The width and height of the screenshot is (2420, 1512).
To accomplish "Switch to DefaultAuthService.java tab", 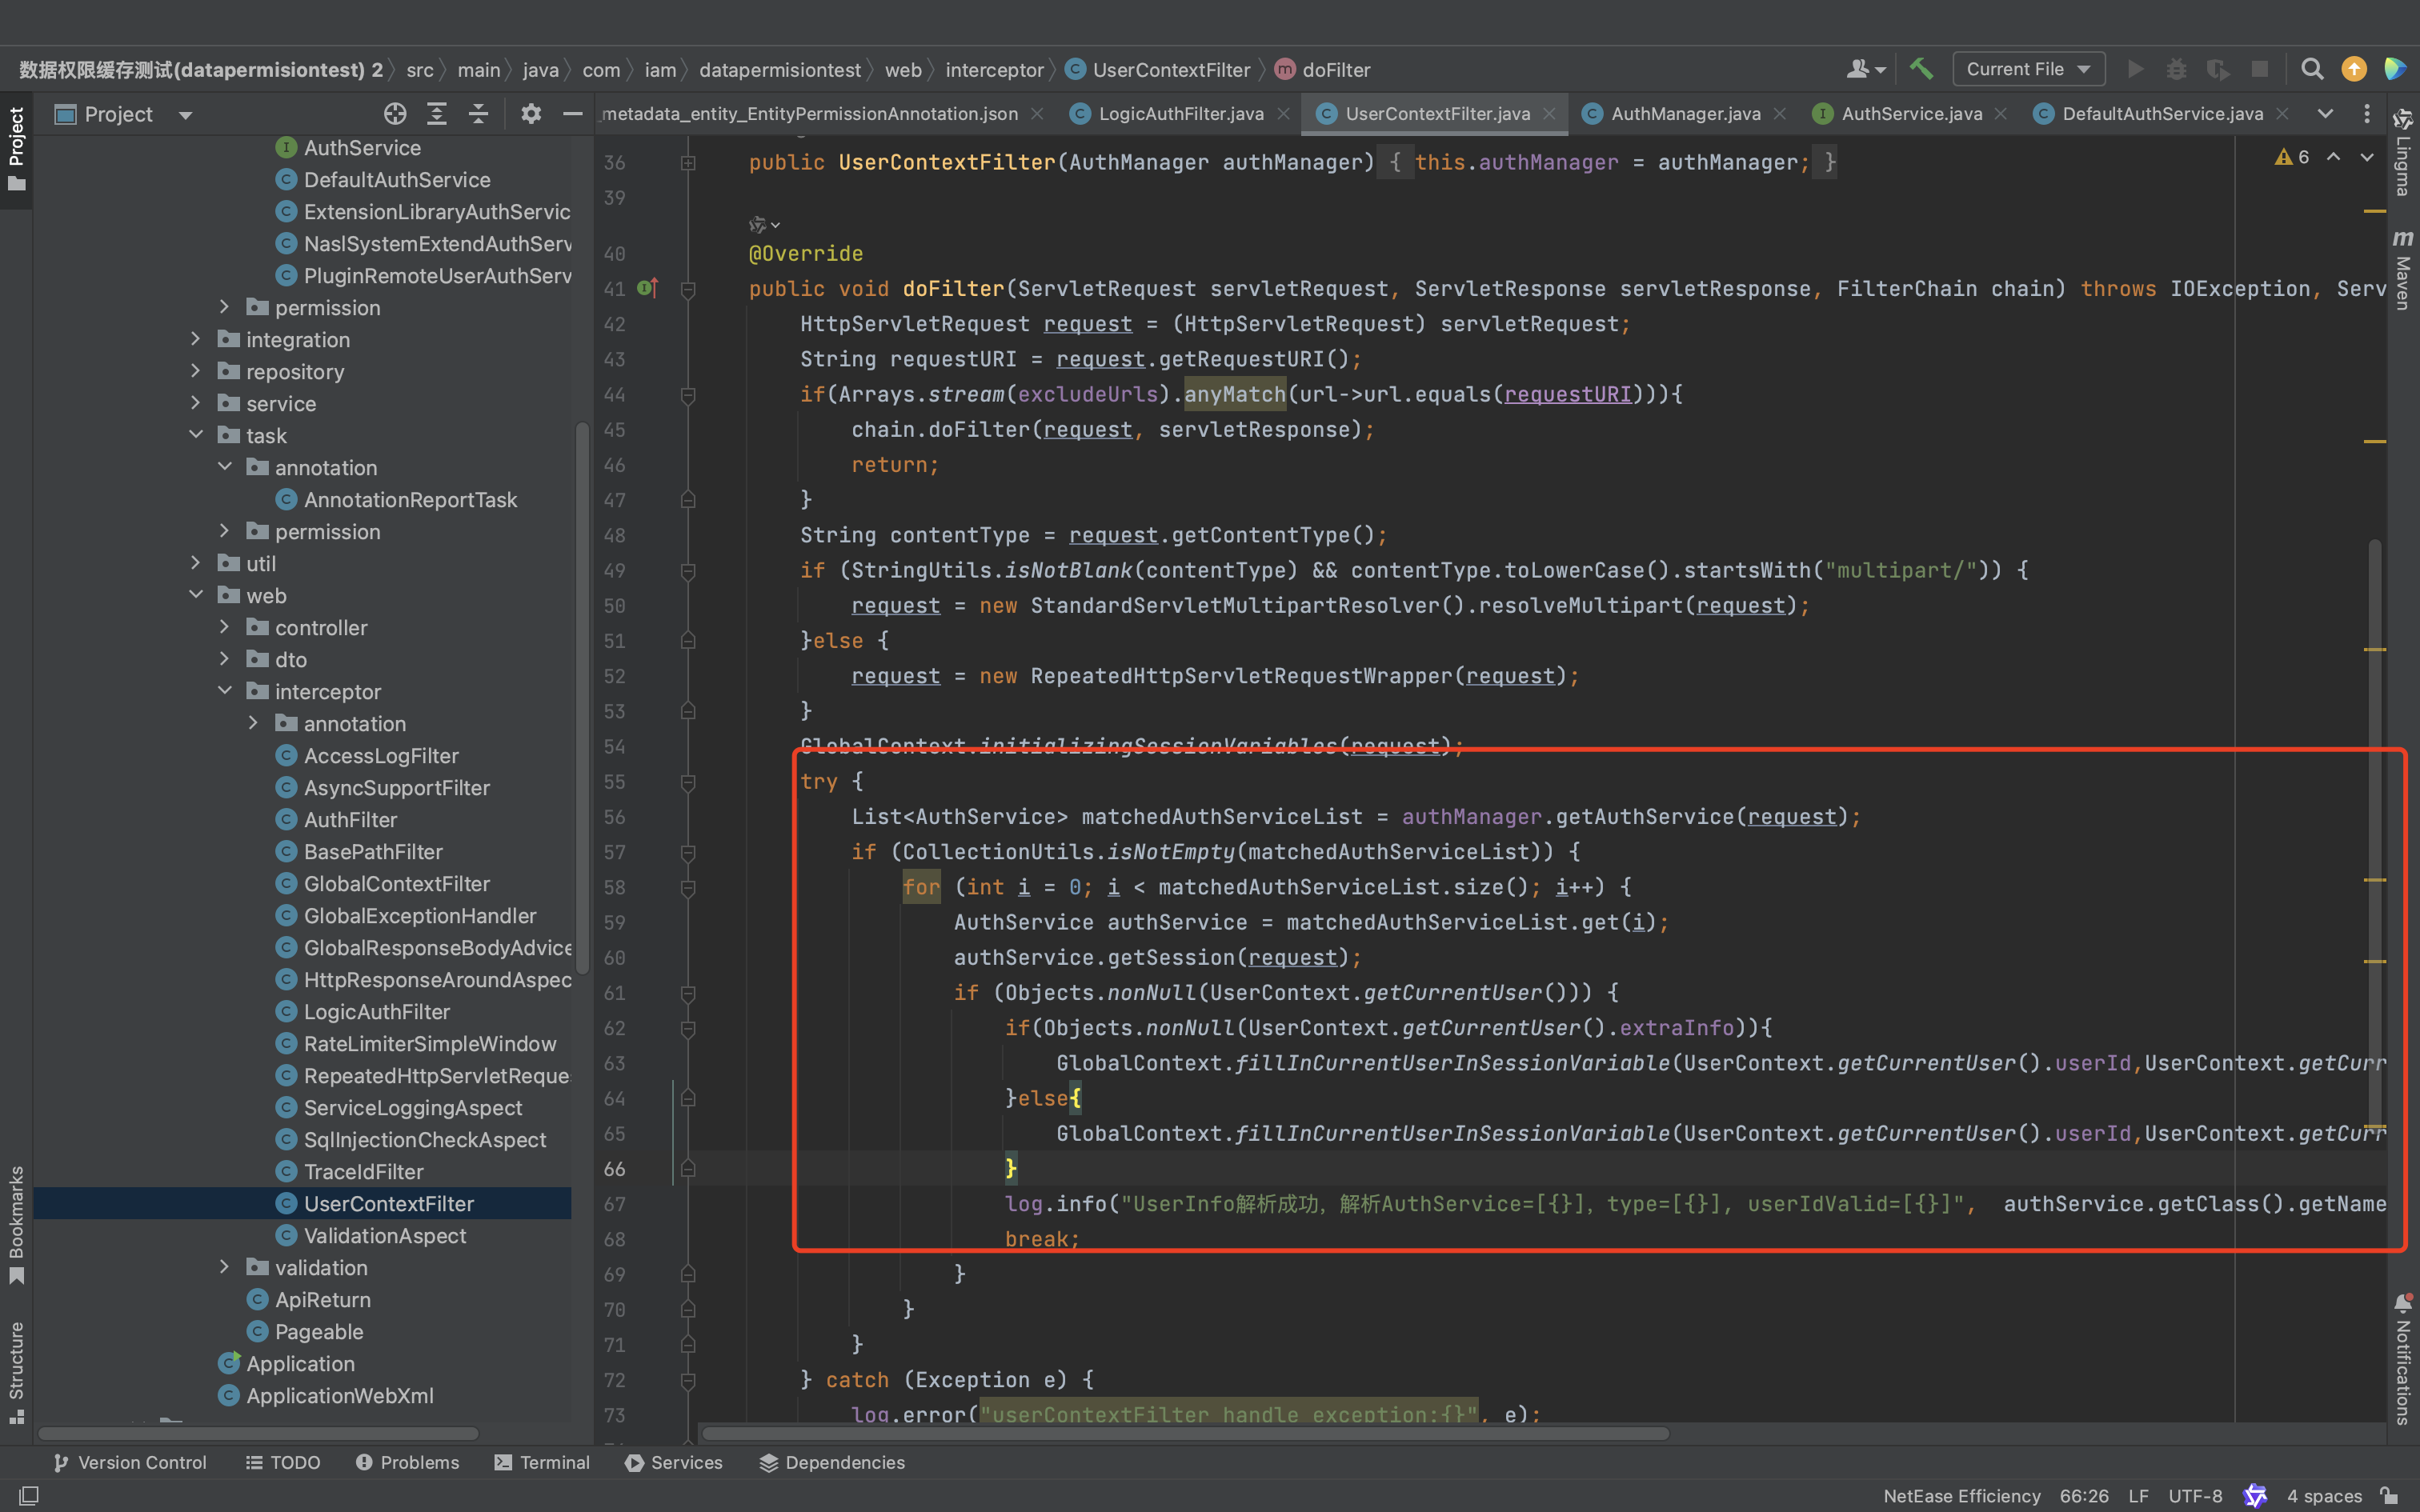I will [x=2162, y=114].
